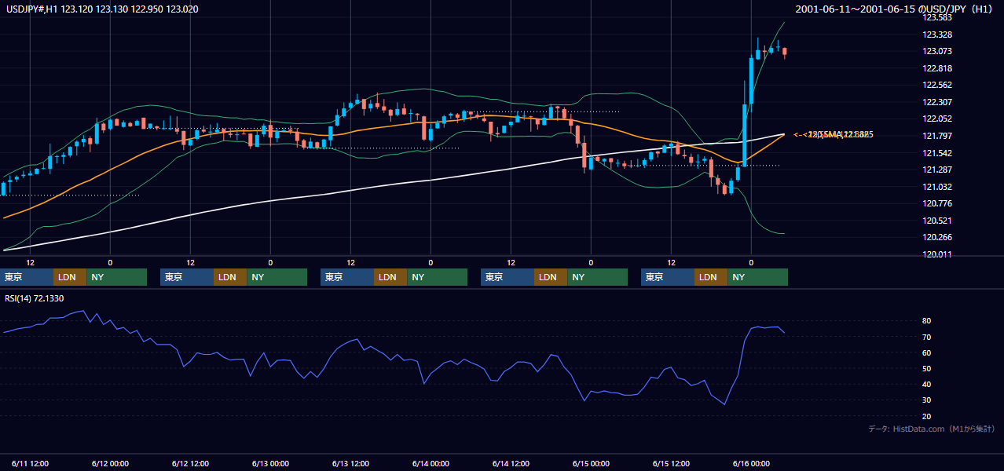Click the 東京 session block above 6/12 12:00
The width and height of the screenshot is (1004, 471).
[187, 277]
